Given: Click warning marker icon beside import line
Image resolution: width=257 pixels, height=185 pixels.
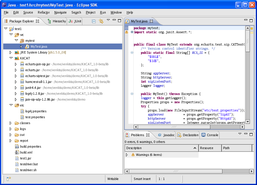Looking at the screenshot, I should pos(127,32).
